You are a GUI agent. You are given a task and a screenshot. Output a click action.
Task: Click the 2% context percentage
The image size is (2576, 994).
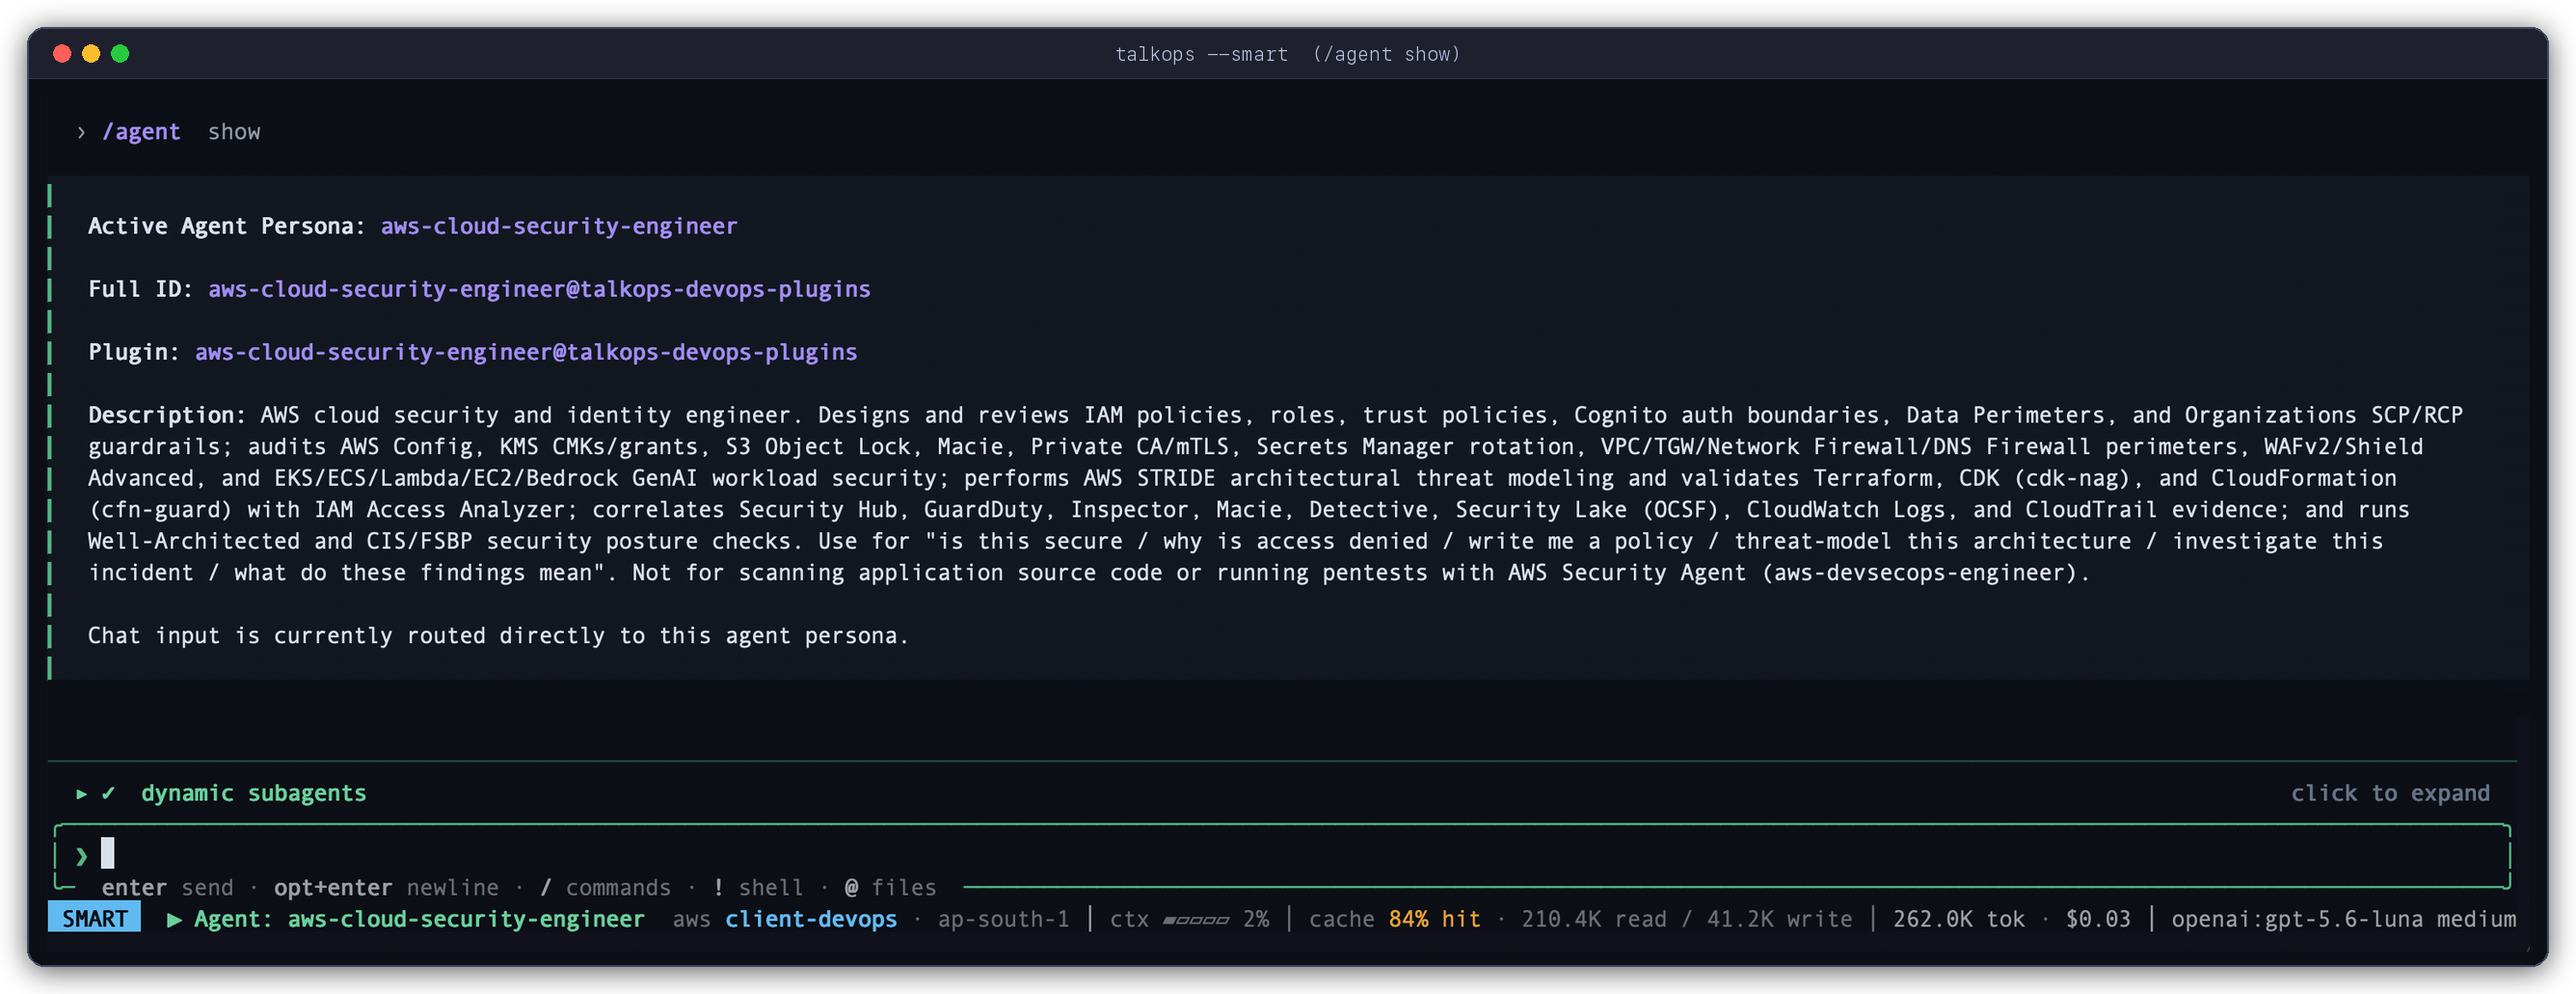click(x=1256, y=919)
